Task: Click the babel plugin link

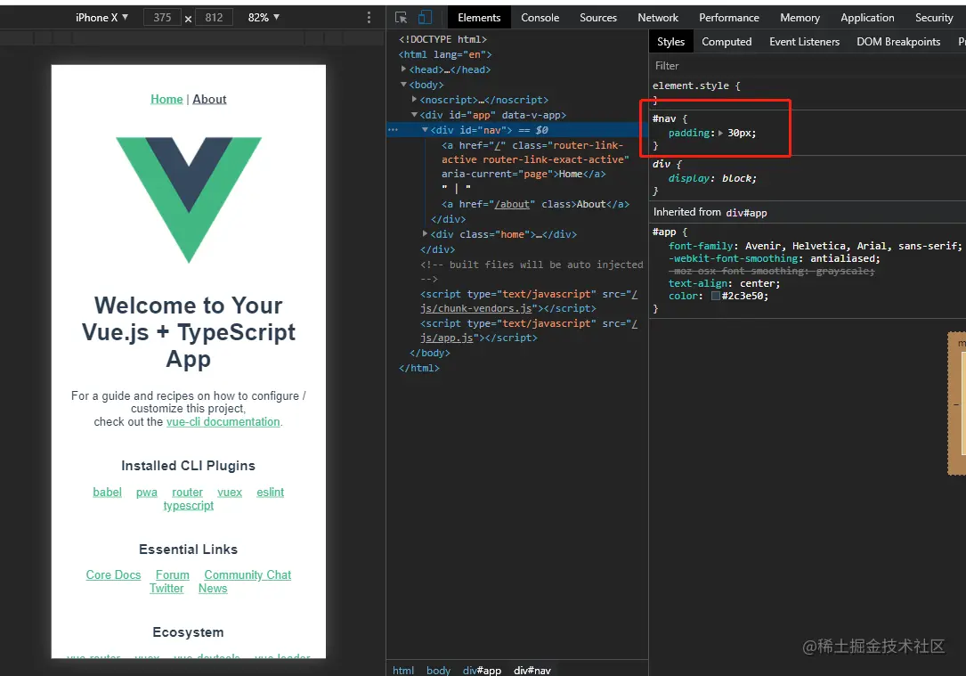Action: [107, 493]
